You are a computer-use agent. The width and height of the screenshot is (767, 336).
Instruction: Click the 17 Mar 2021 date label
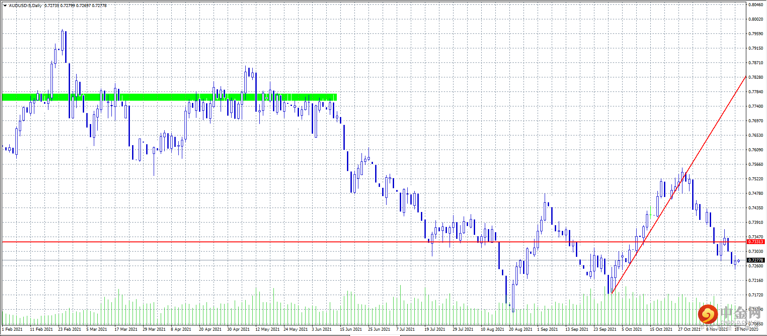point(126,329)
